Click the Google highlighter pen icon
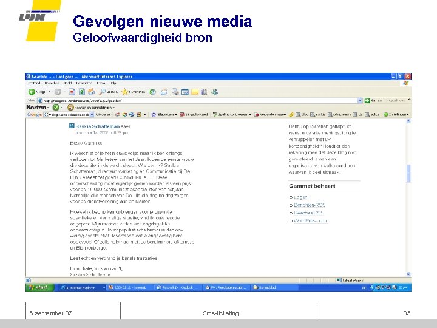This screenshot has height=328, width=437. 291,114
